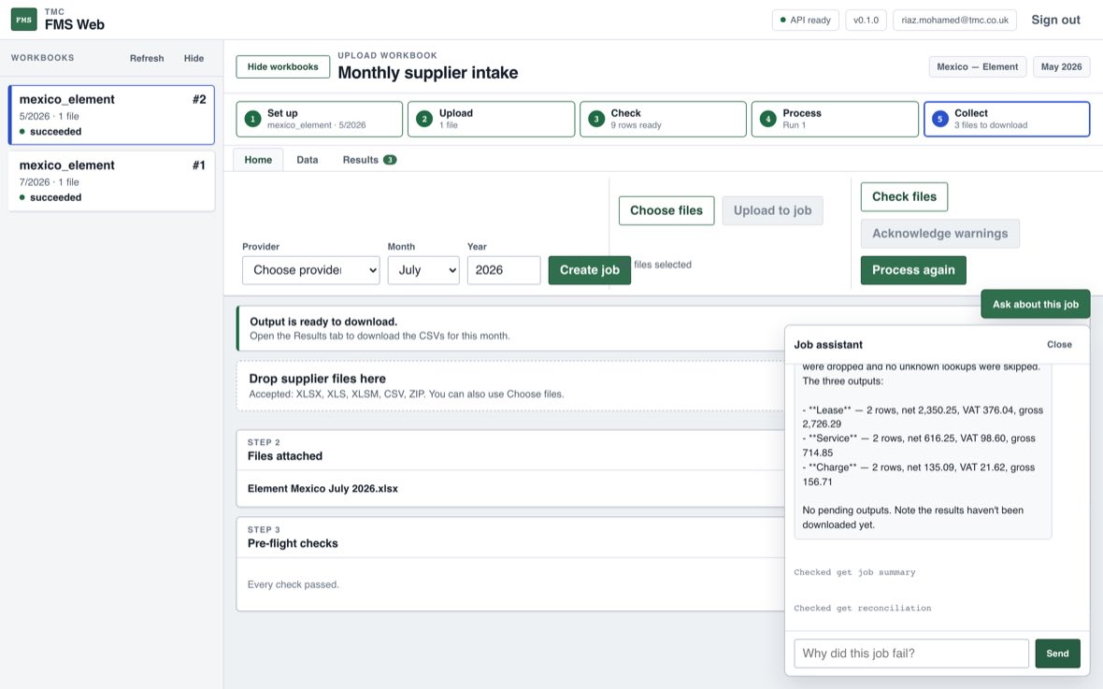This screenshot has width=1103, height=689.
Task: Select the Check step 3 card
Action: [663, 119]
